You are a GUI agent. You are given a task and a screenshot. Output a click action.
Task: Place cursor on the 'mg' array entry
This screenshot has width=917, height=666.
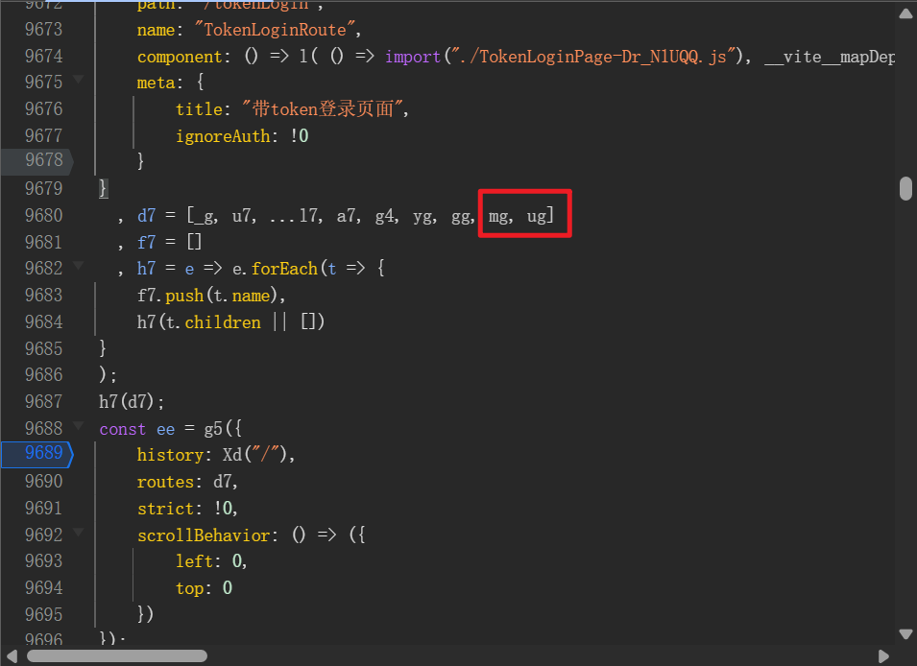[x=499, y=216]
